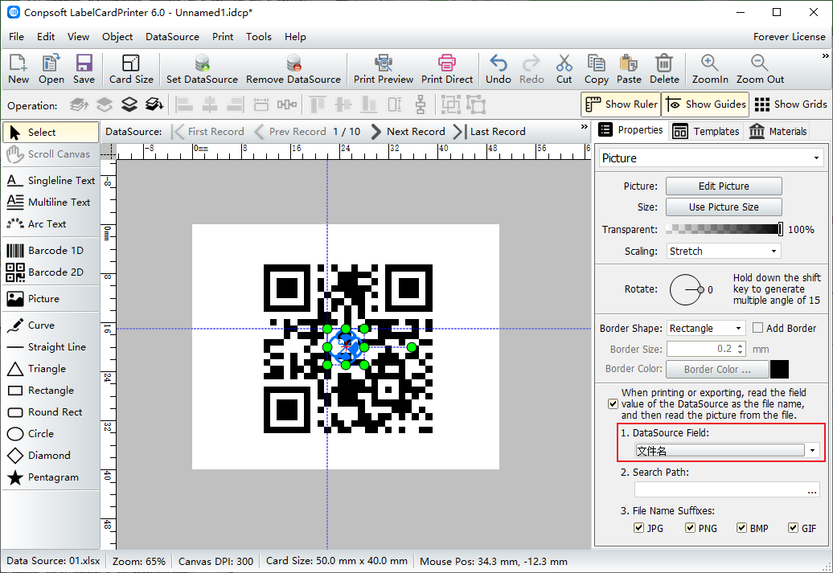Click Remove DataSource in the toolbar
833x573 pixels.
point(293,69)
